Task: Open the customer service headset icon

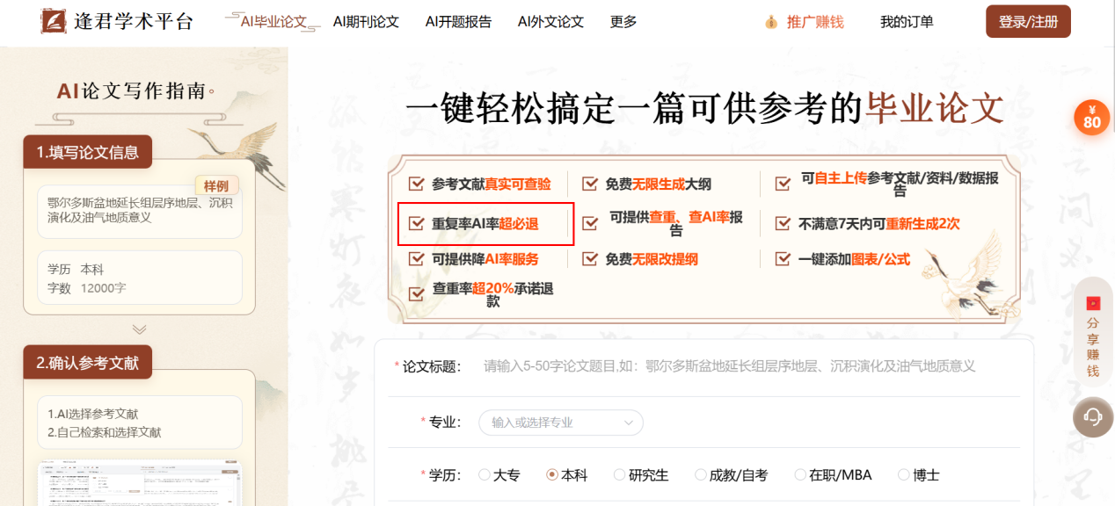Action: (x=1093, y=416)
